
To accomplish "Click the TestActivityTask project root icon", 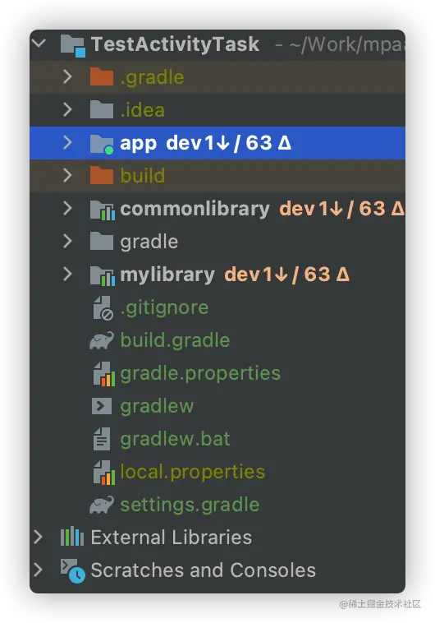I will click(72, 45).
